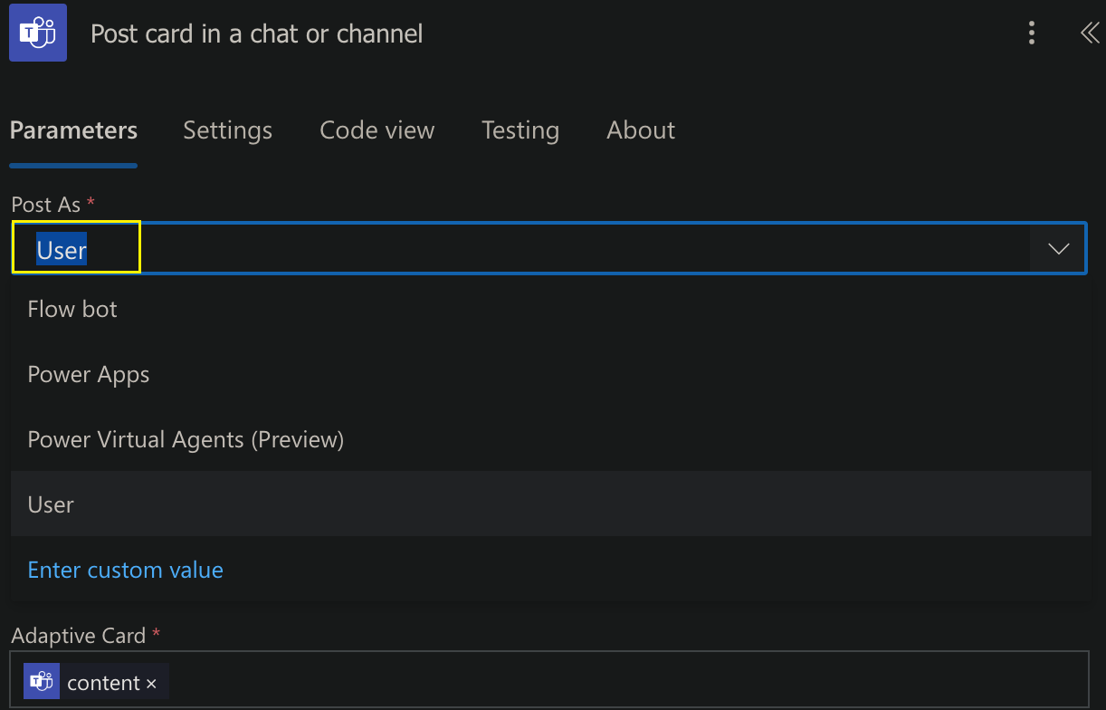Toggle the Post As dropdown arrow
The width and height of the screenshot is (1106, 710).
click(x=1058, y=248)
